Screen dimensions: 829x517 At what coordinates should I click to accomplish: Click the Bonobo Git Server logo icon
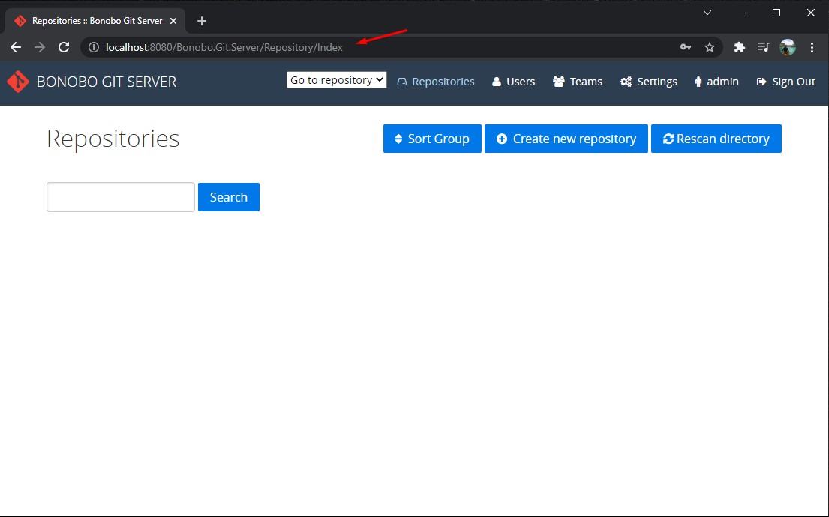[x=18, y=82]
